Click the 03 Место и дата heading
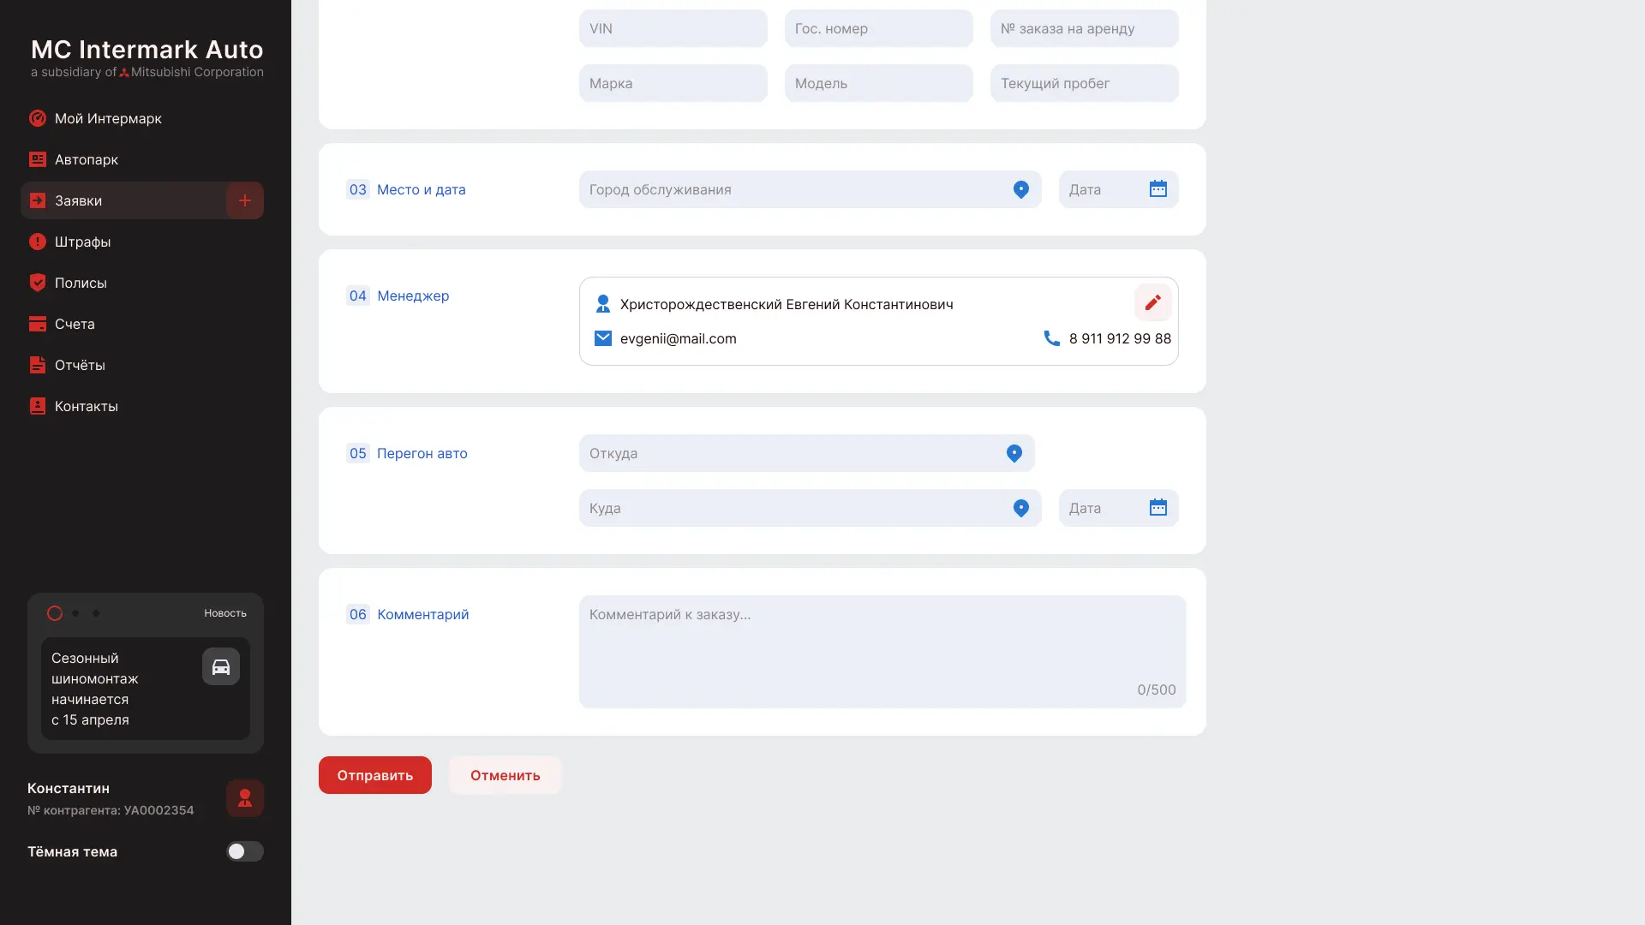The image size is (1645, 925). tap(406, 189)
